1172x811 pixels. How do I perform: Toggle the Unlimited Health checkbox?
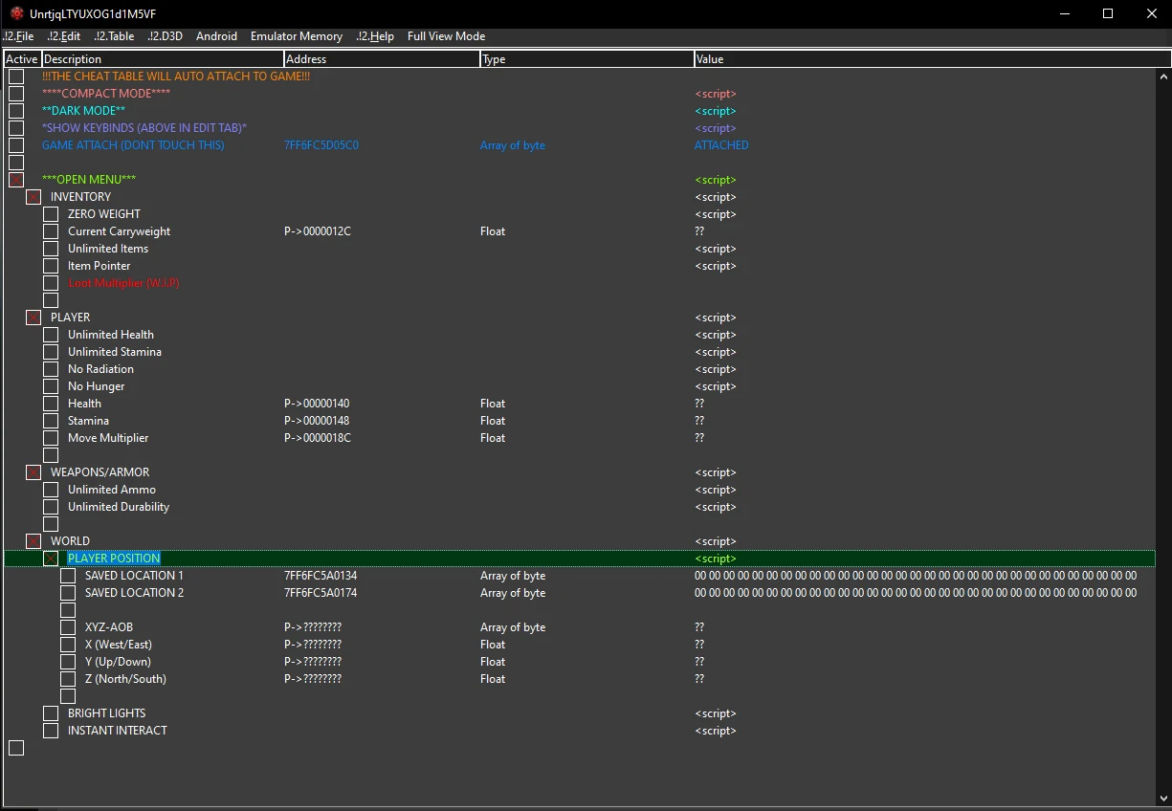[x=51, y=335]
